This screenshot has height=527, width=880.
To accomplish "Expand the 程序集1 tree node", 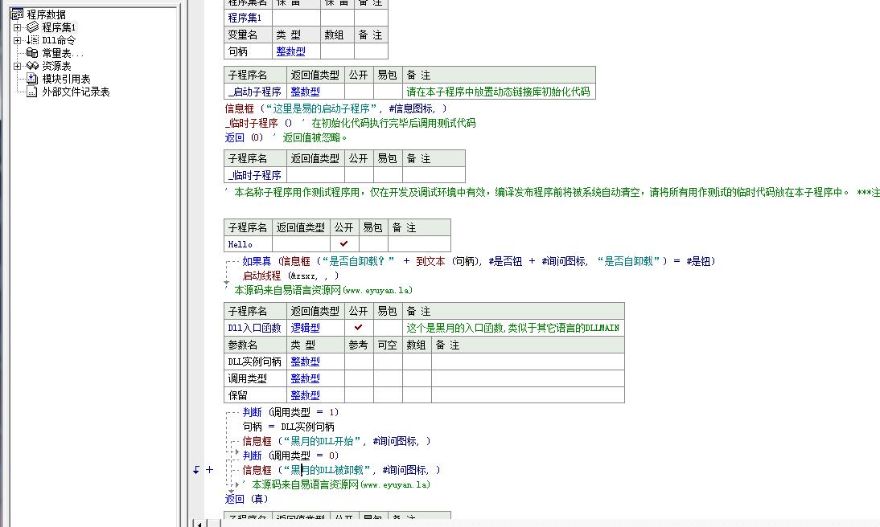I will coord(18,27).
